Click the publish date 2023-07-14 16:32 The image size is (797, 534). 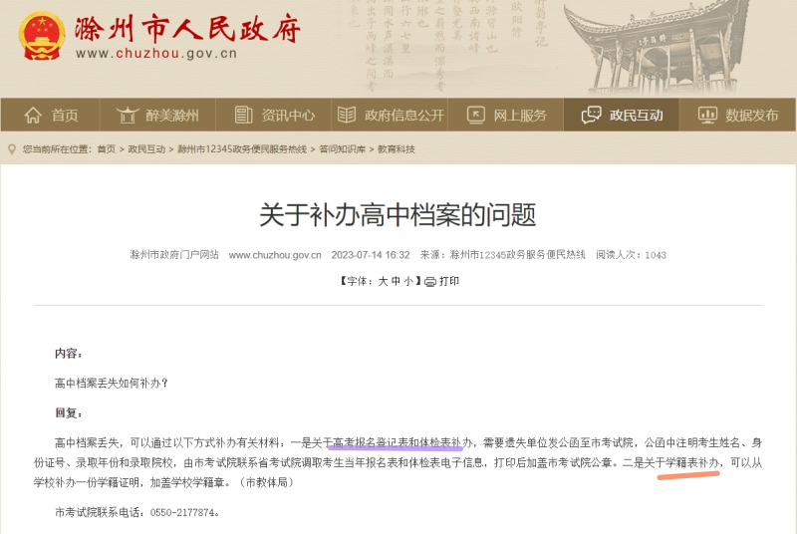[x=371, y=255]
